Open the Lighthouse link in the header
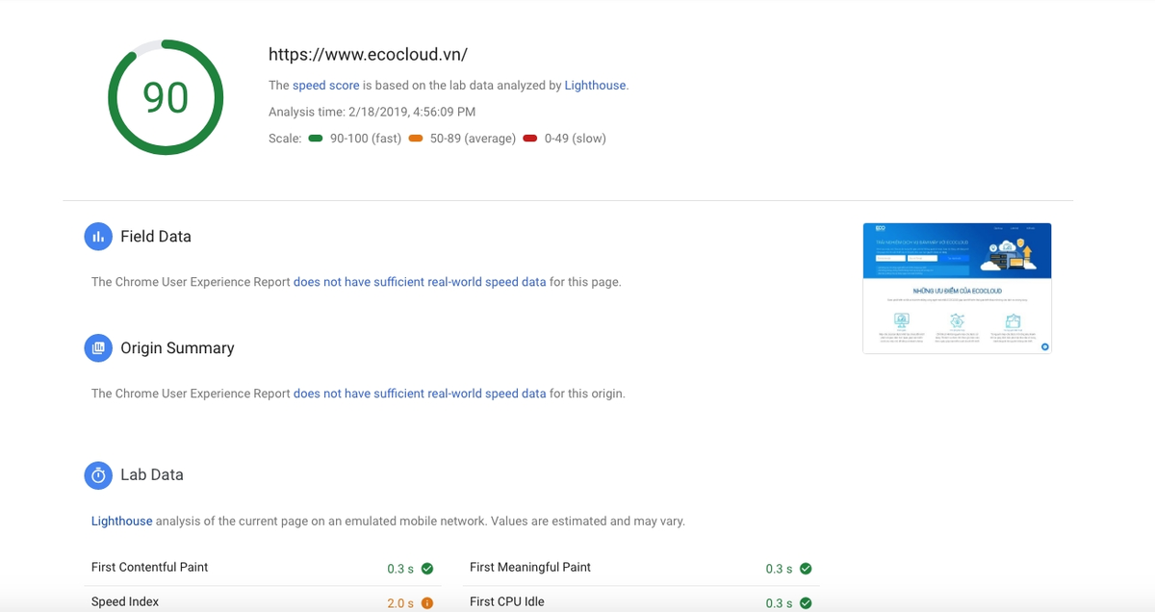 pos(595,86)
